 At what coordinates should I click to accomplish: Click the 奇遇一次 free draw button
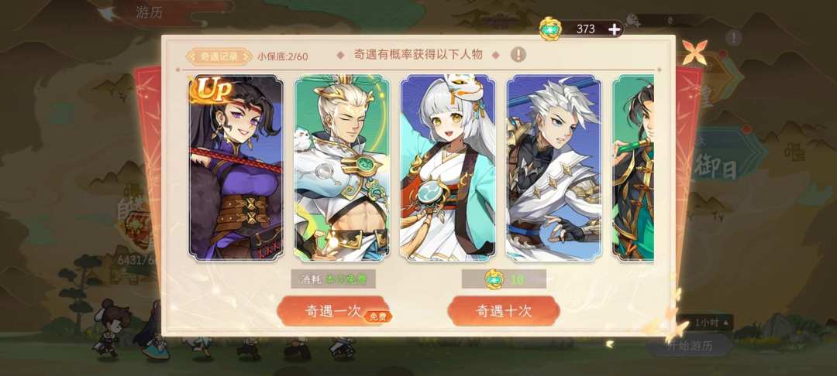tap(333, 311)
